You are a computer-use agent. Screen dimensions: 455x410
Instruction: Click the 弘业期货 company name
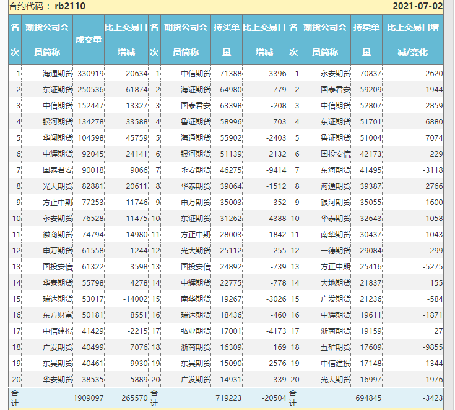coord(196,331)
